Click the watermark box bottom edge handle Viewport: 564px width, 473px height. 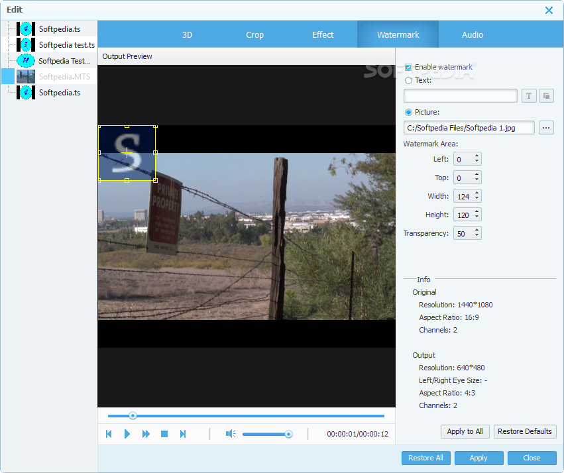(127, 180)
